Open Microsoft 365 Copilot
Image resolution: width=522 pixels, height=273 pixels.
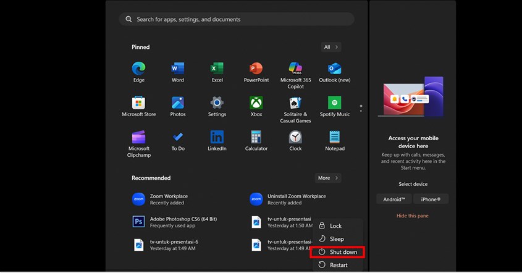coord(295,75)
